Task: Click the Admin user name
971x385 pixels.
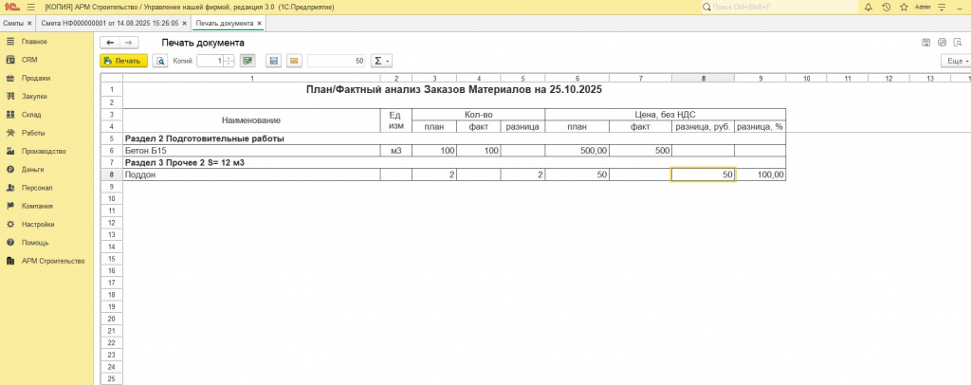Action: point(923,7)
